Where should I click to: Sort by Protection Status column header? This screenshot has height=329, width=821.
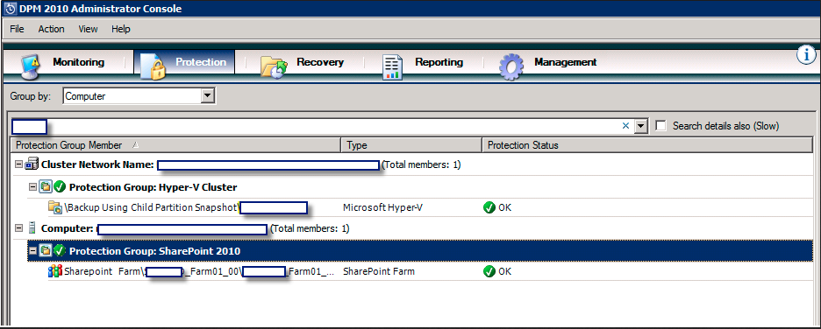[x=648, y=145]
